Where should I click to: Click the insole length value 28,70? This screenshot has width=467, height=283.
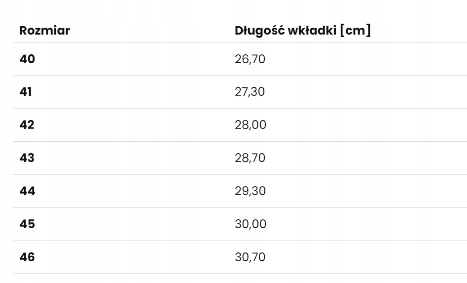click(x=250, y=158)
